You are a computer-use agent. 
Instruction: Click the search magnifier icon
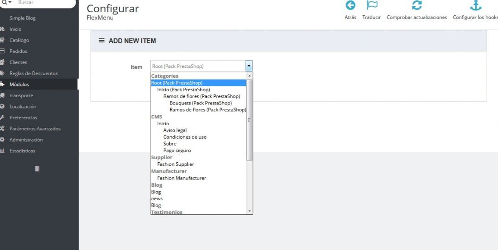point(4,2)
